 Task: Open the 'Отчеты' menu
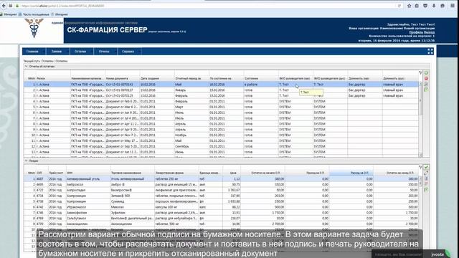coord(104,52)
